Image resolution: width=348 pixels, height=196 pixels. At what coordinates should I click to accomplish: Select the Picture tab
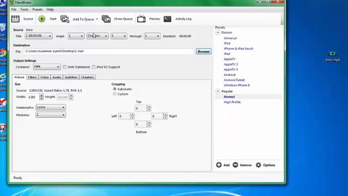20,77
